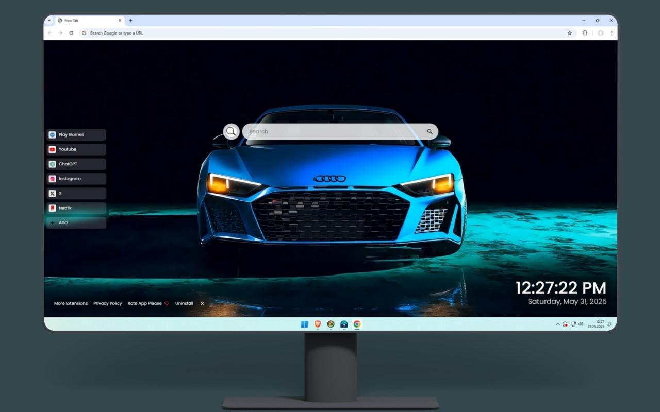Open the third taskbar app icon
Viewport: 660px width, 412px height.
coord(331,324)
